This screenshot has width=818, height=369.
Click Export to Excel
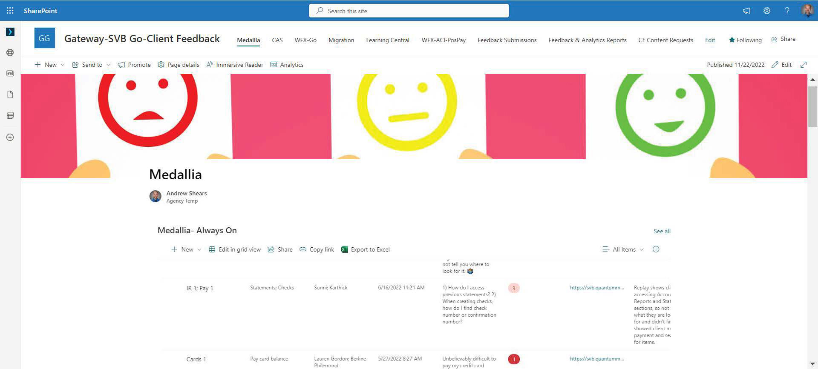click(x=365, y=249)
